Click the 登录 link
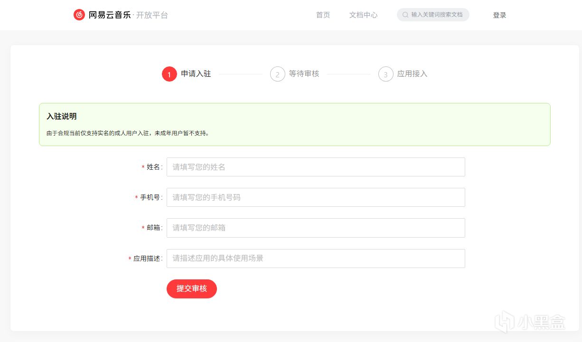The image size is (582, 342). (499, 15)
